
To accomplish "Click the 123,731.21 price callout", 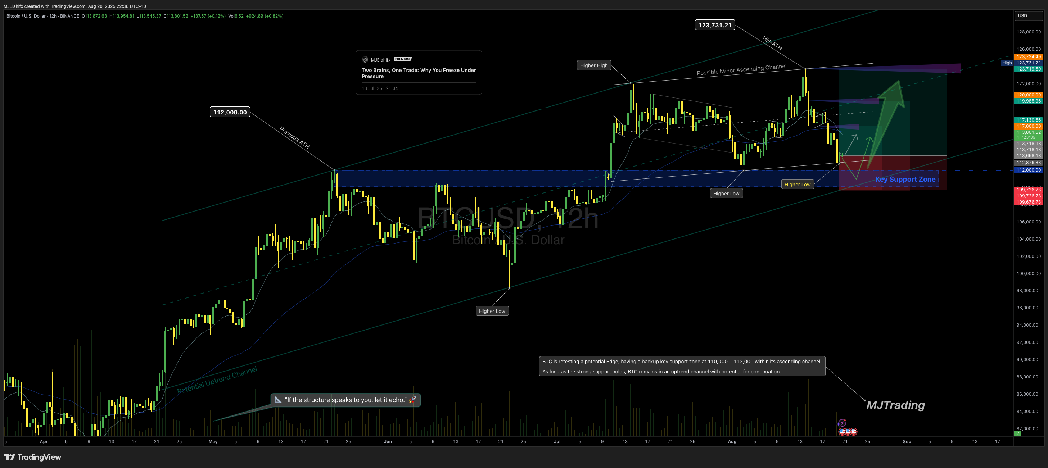I will tap(715, 25).
